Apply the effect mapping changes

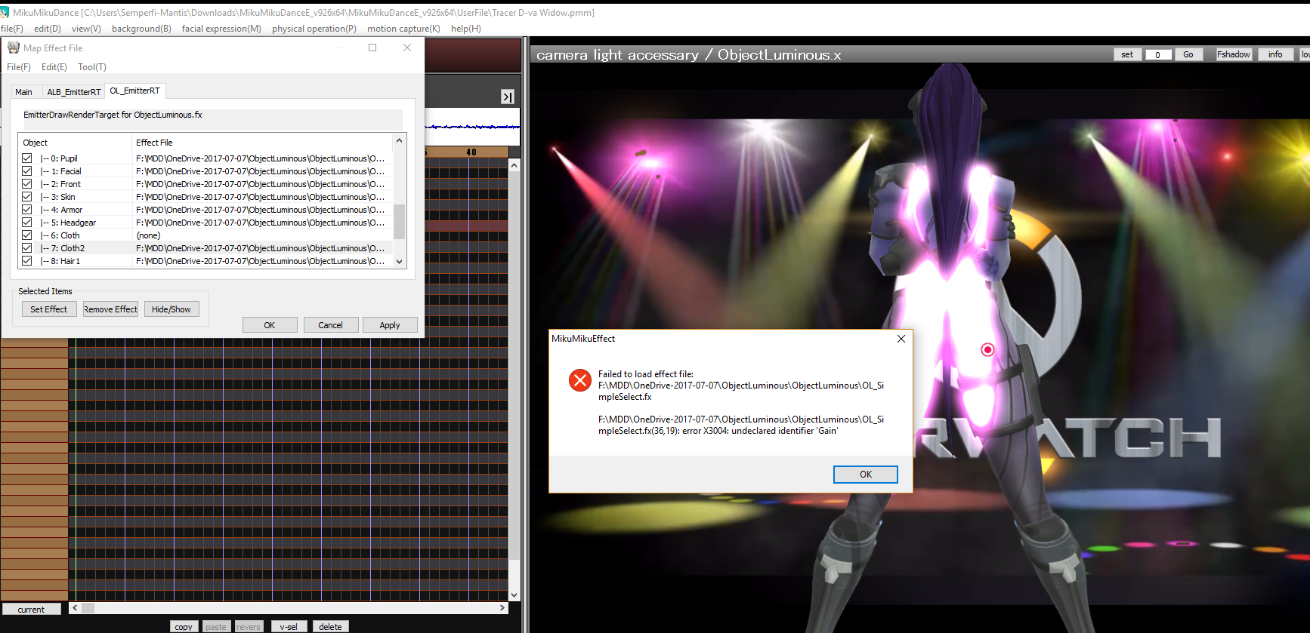[x=390, y=325]
